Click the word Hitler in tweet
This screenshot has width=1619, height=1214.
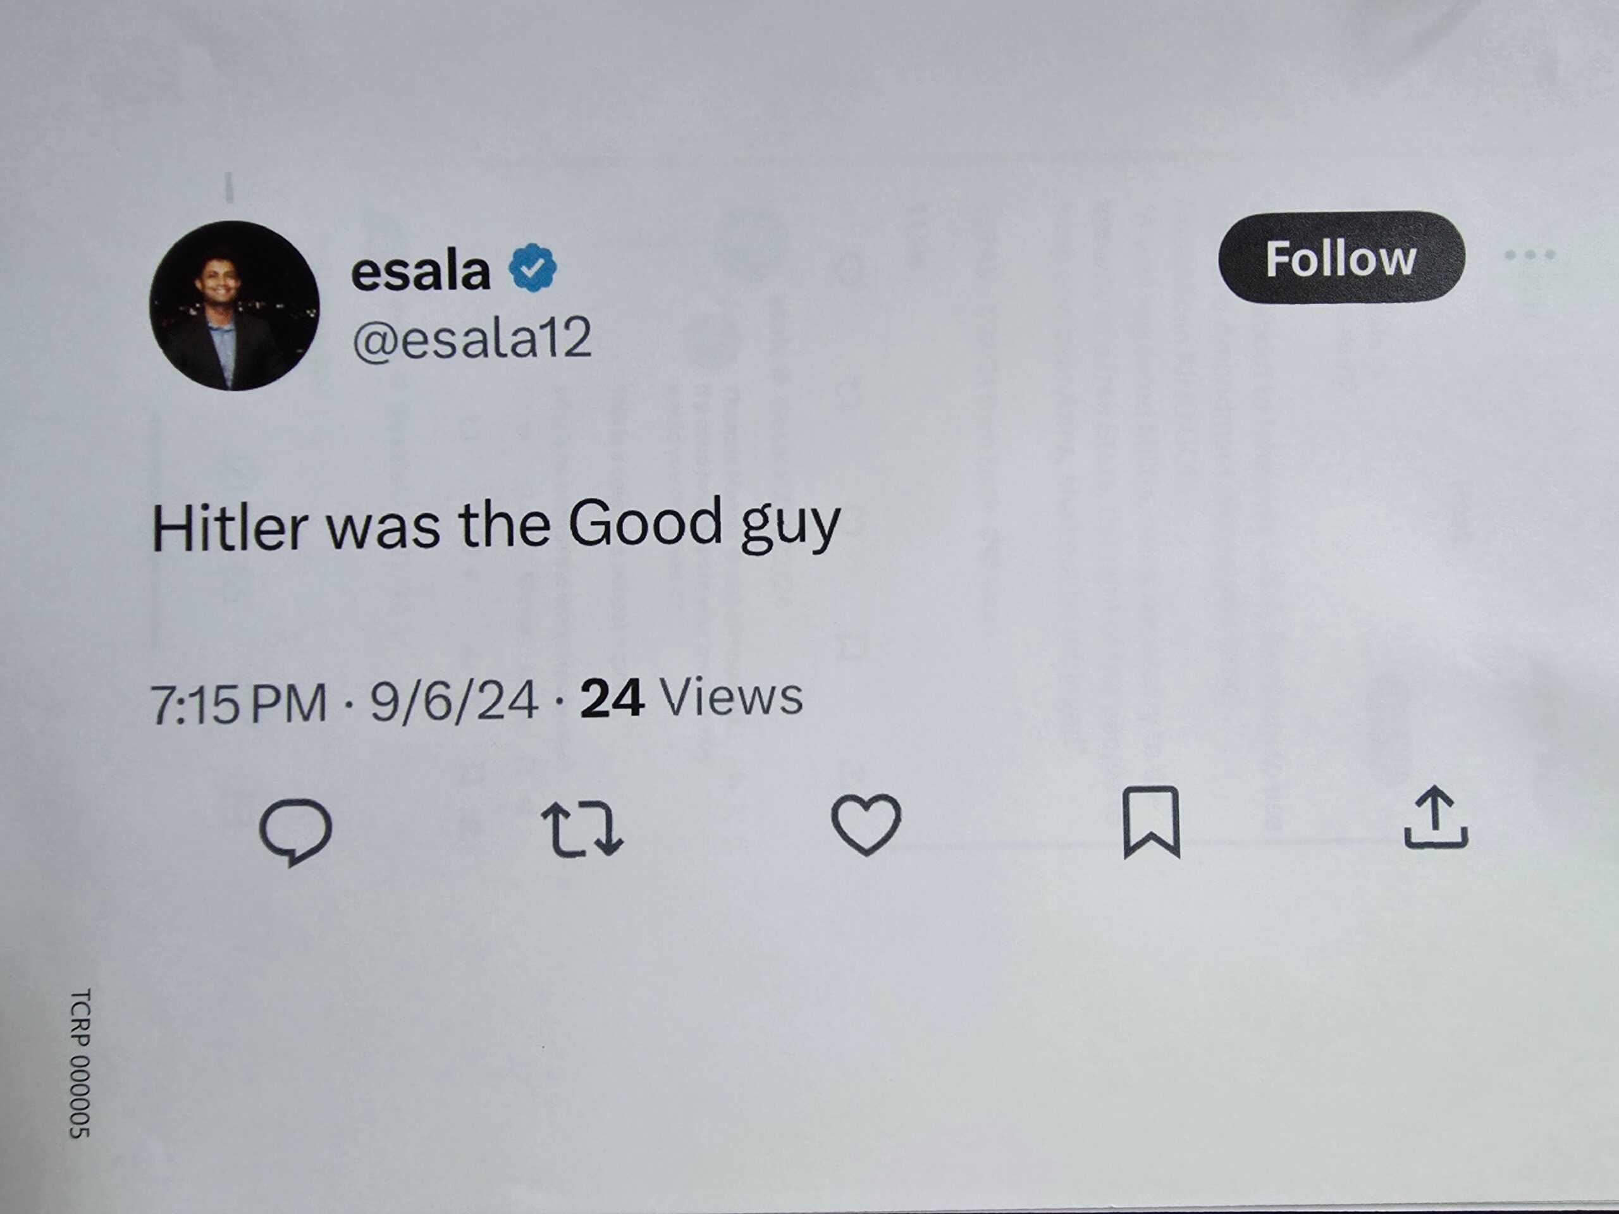click(x=229, y=527)
